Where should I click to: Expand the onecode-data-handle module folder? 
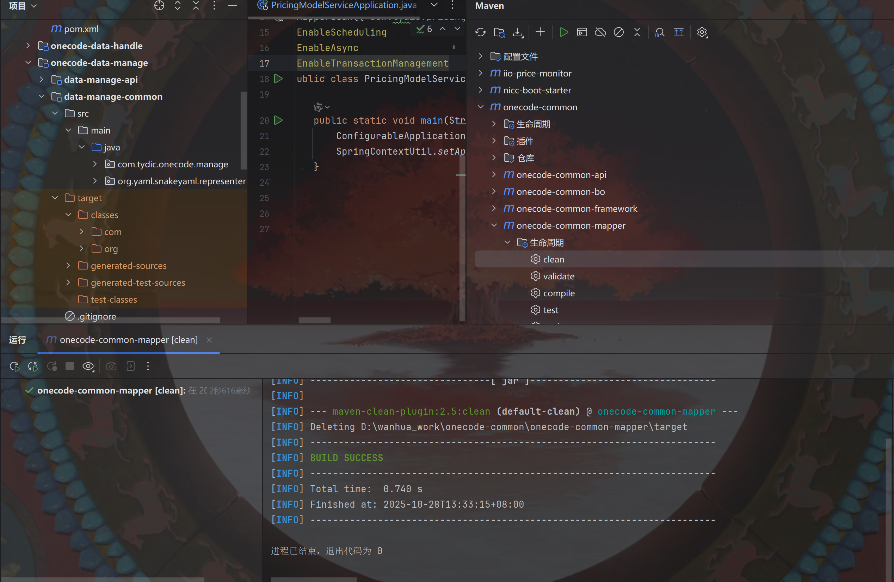28,46
